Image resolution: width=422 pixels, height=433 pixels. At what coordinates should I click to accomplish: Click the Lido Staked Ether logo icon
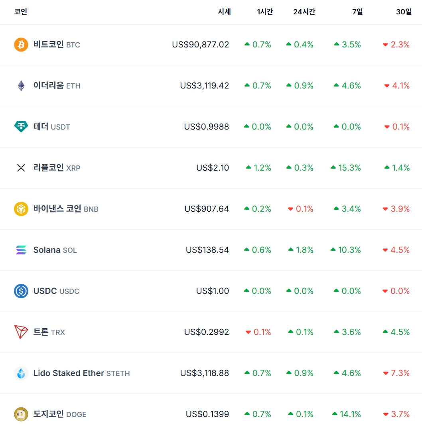[21, 373]
